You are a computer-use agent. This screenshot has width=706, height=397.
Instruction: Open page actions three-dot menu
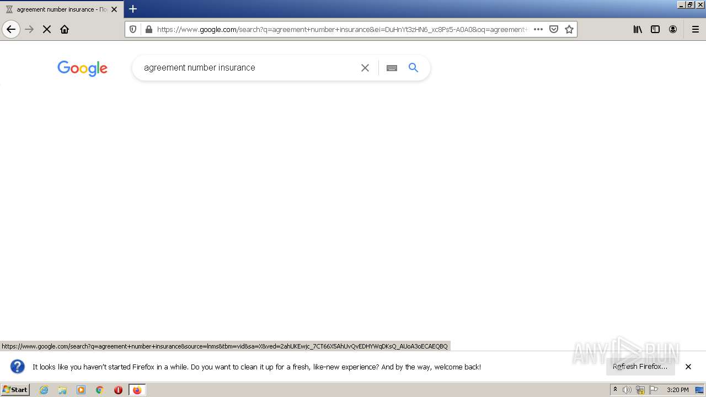pyautogui.click(x=538, y=29)
